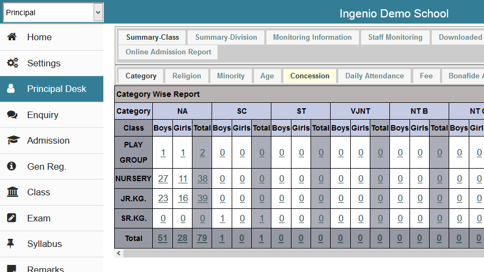The height and width of the screenshot is (272, 484).
Task: Click the horizontal scrollbar left arrow
Action: (x=119, y=253)
